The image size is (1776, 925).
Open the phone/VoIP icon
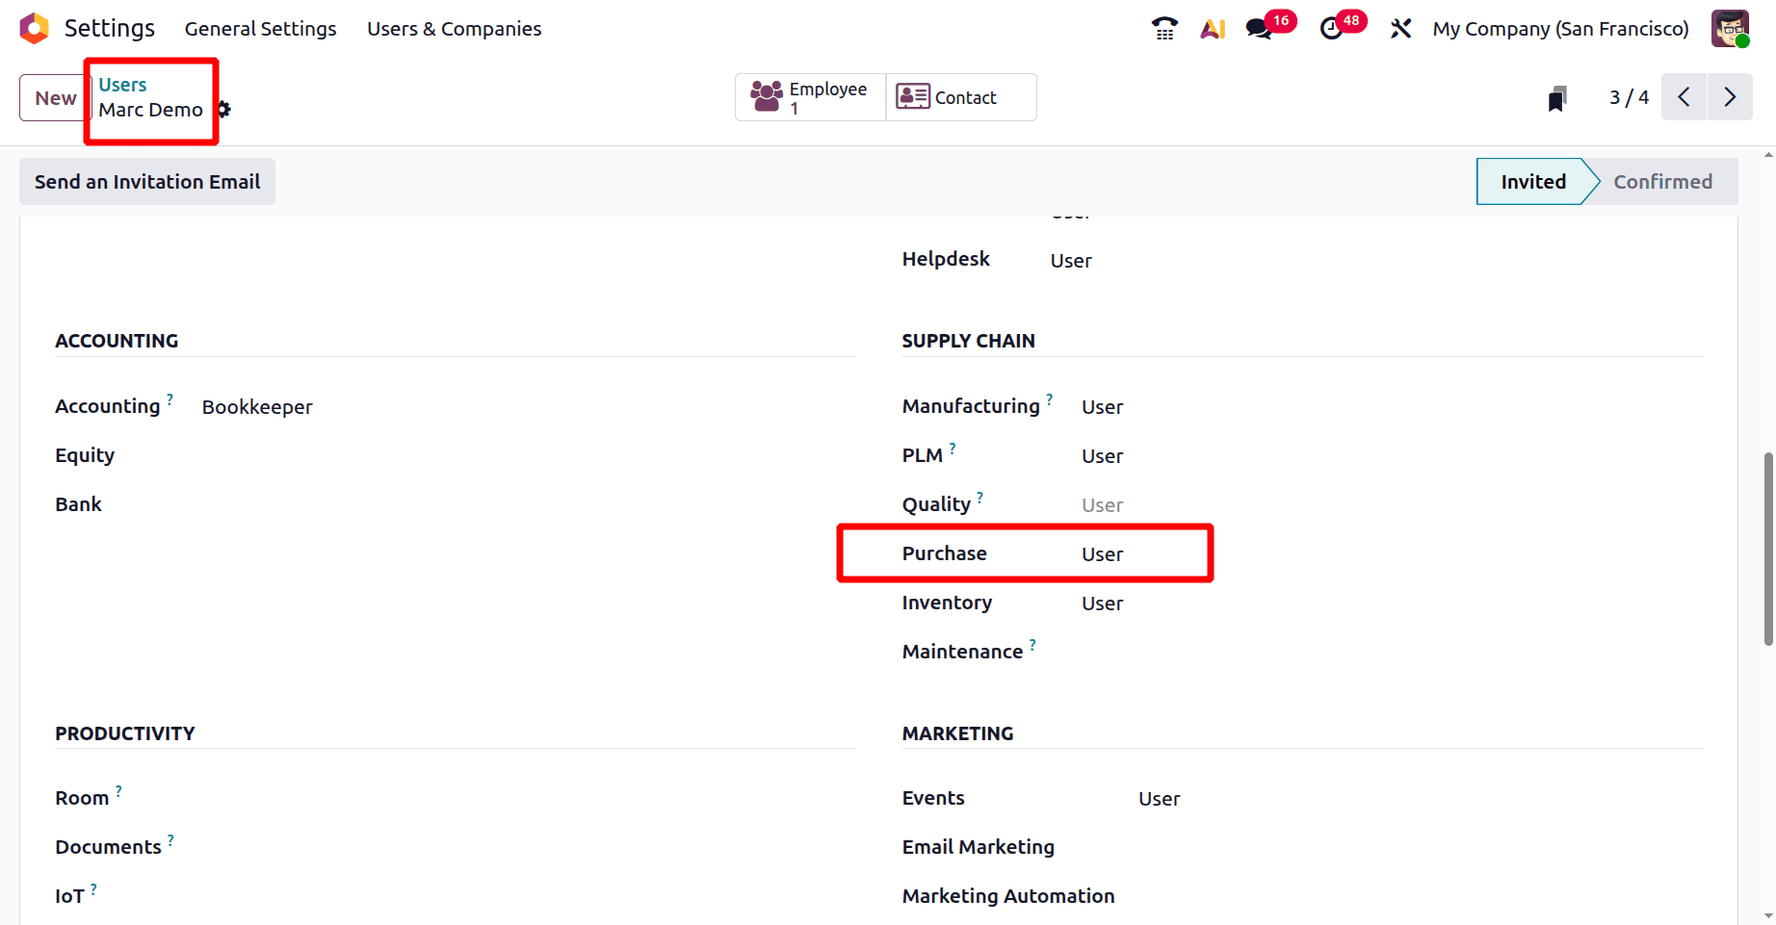point(1163,28)
